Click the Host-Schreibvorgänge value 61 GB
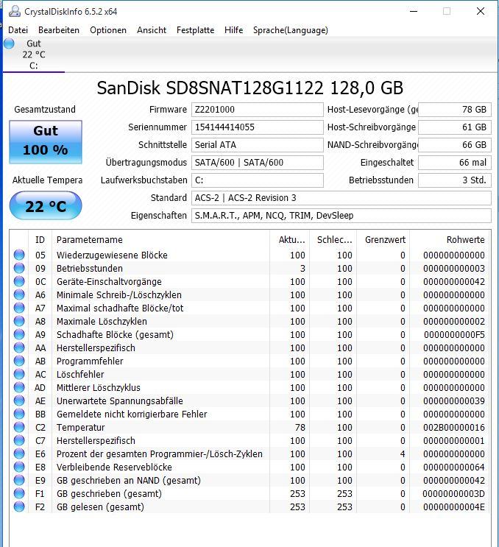 pos(455,127)
